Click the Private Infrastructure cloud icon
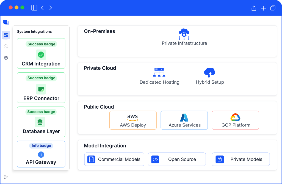 (x=184, y=34)
